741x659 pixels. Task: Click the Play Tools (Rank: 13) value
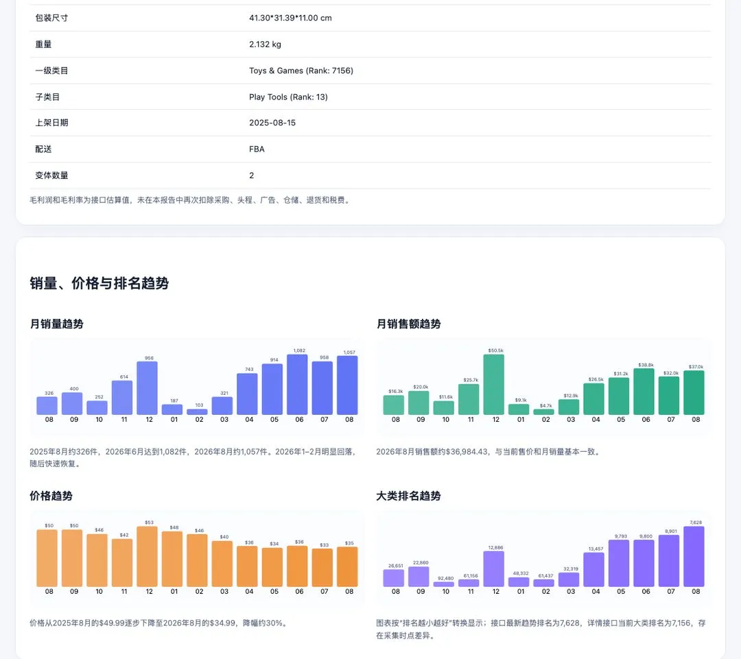(288, 97)
